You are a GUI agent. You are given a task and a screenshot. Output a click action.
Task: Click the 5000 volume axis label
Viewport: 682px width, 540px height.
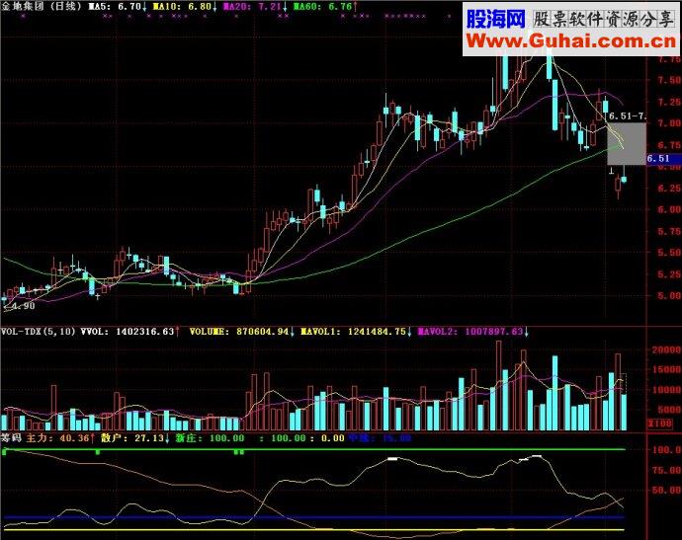click(x=669, y=410)
